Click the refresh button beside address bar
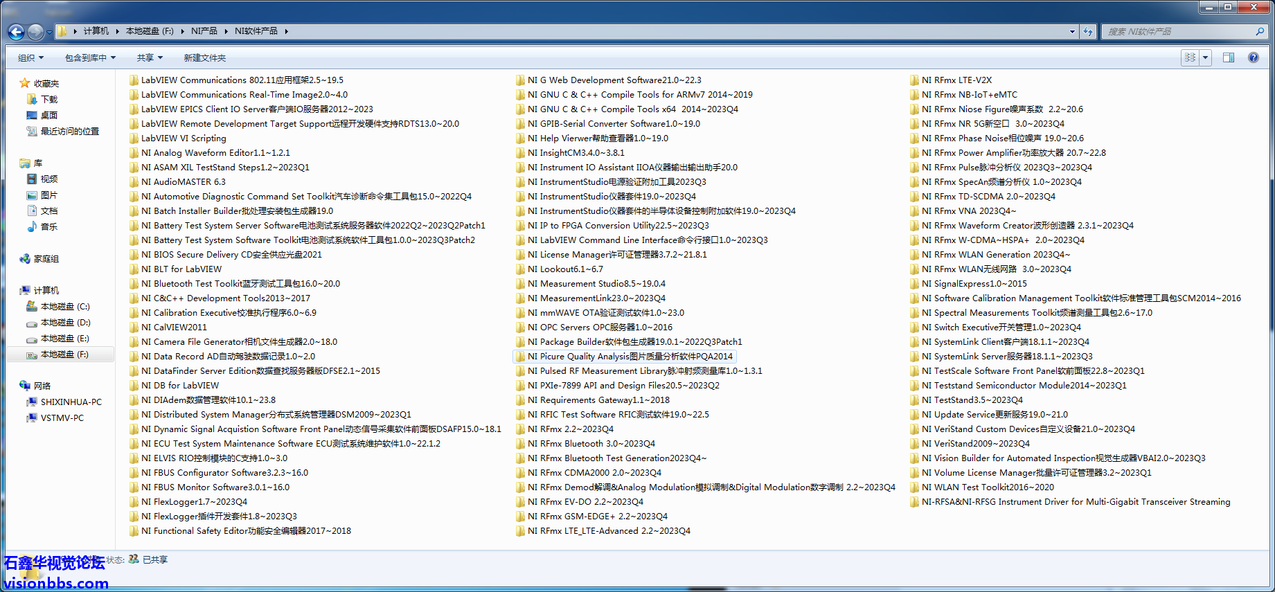The height and width of the screenshot is (592, 1275). (x=1088, y=31)
